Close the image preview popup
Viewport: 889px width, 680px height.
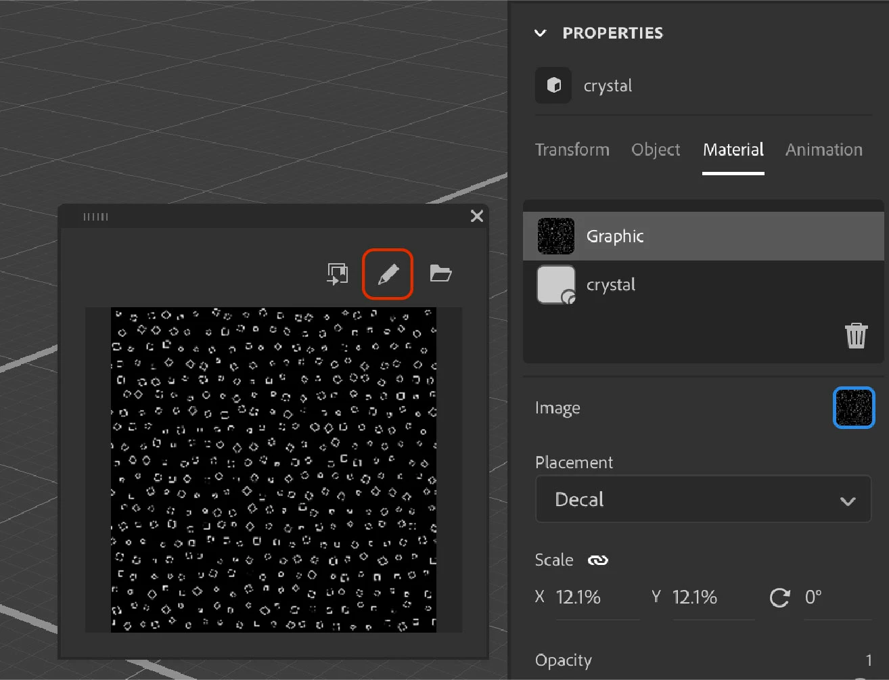[477, 216]
